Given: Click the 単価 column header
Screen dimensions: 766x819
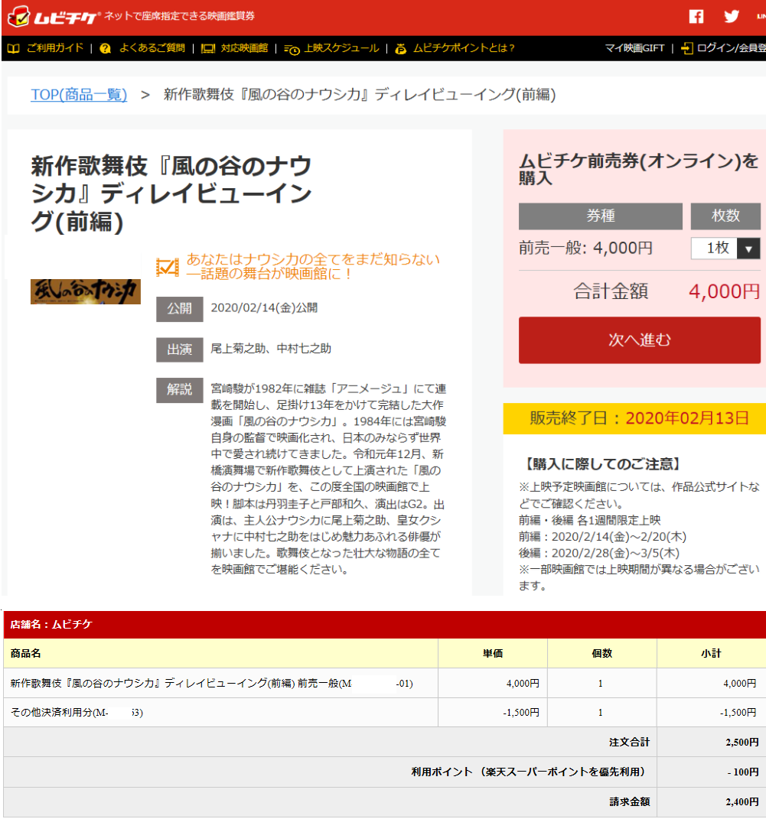Looking at the screenshot, I should [x=493, y=653].
